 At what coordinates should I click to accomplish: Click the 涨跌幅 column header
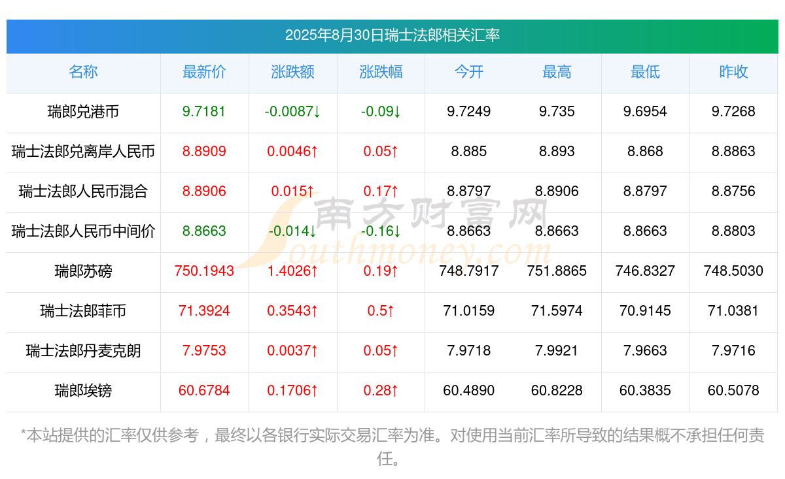click(x=381, y=72)
